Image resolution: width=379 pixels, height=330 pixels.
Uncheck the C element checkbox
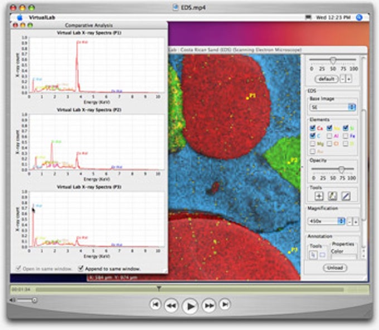tap(313, 135)
